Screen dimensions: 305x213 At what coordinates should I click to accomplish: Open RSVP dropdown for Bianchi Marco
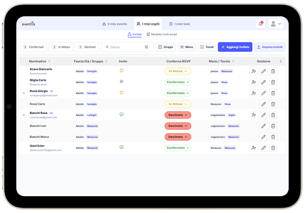pos(178,137)
